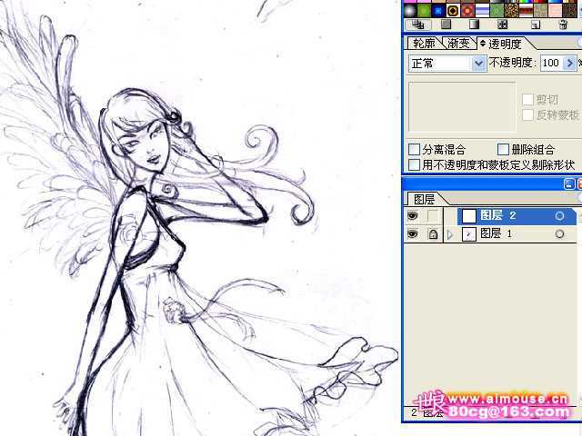Pick the blue and white striped swatch
This screenshot has width=582, height=436.
(x=482, y=10)
